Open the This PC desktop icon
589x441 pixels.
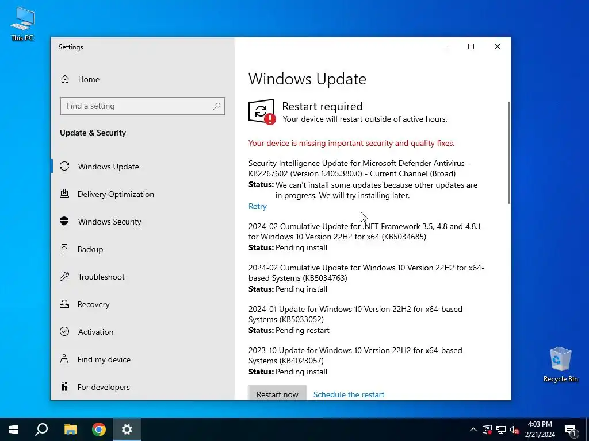coord(22,24)
